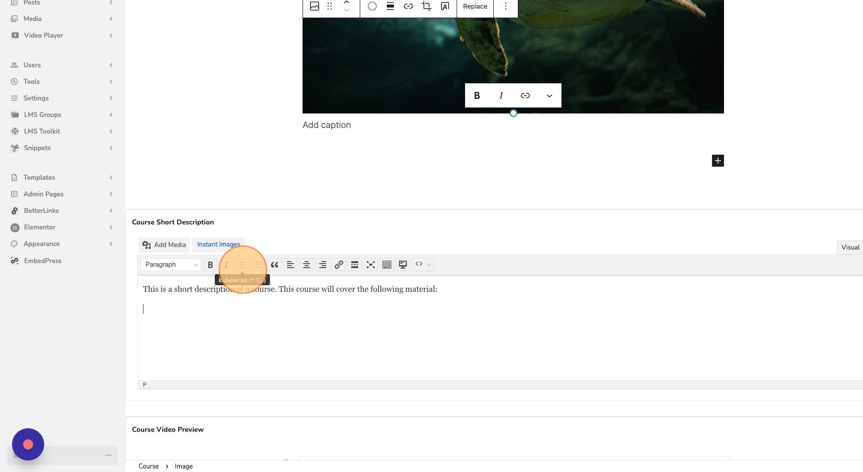Insert link on the image block
The image size is (863, 472).
(x=408, y=6)
